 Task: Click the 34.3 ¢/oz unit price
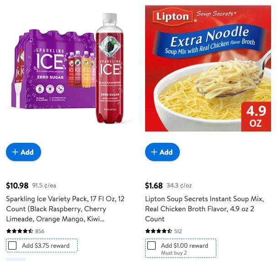179,185
